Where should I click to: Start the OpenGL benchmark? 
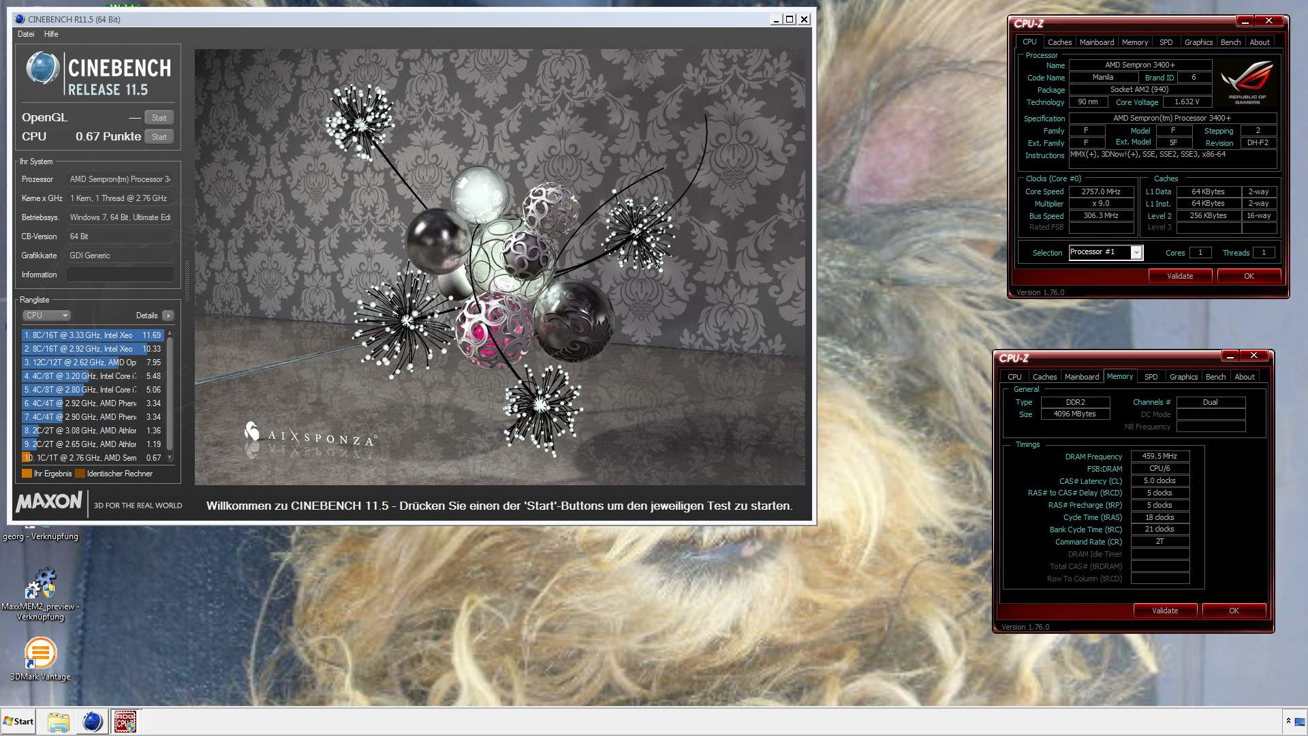(159, 118)
